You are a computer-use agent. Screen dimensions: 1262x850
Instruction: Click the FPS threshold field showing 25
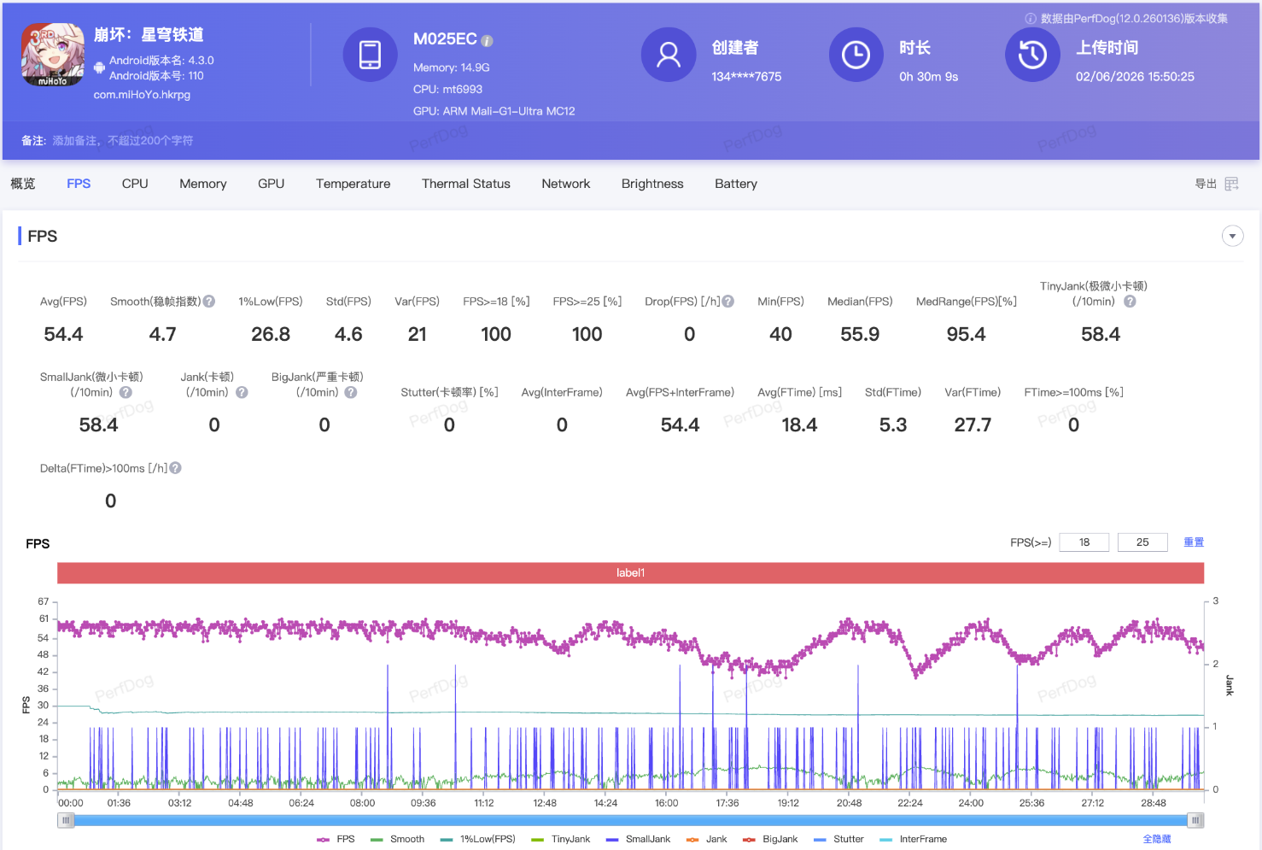tap(1142, 542)
